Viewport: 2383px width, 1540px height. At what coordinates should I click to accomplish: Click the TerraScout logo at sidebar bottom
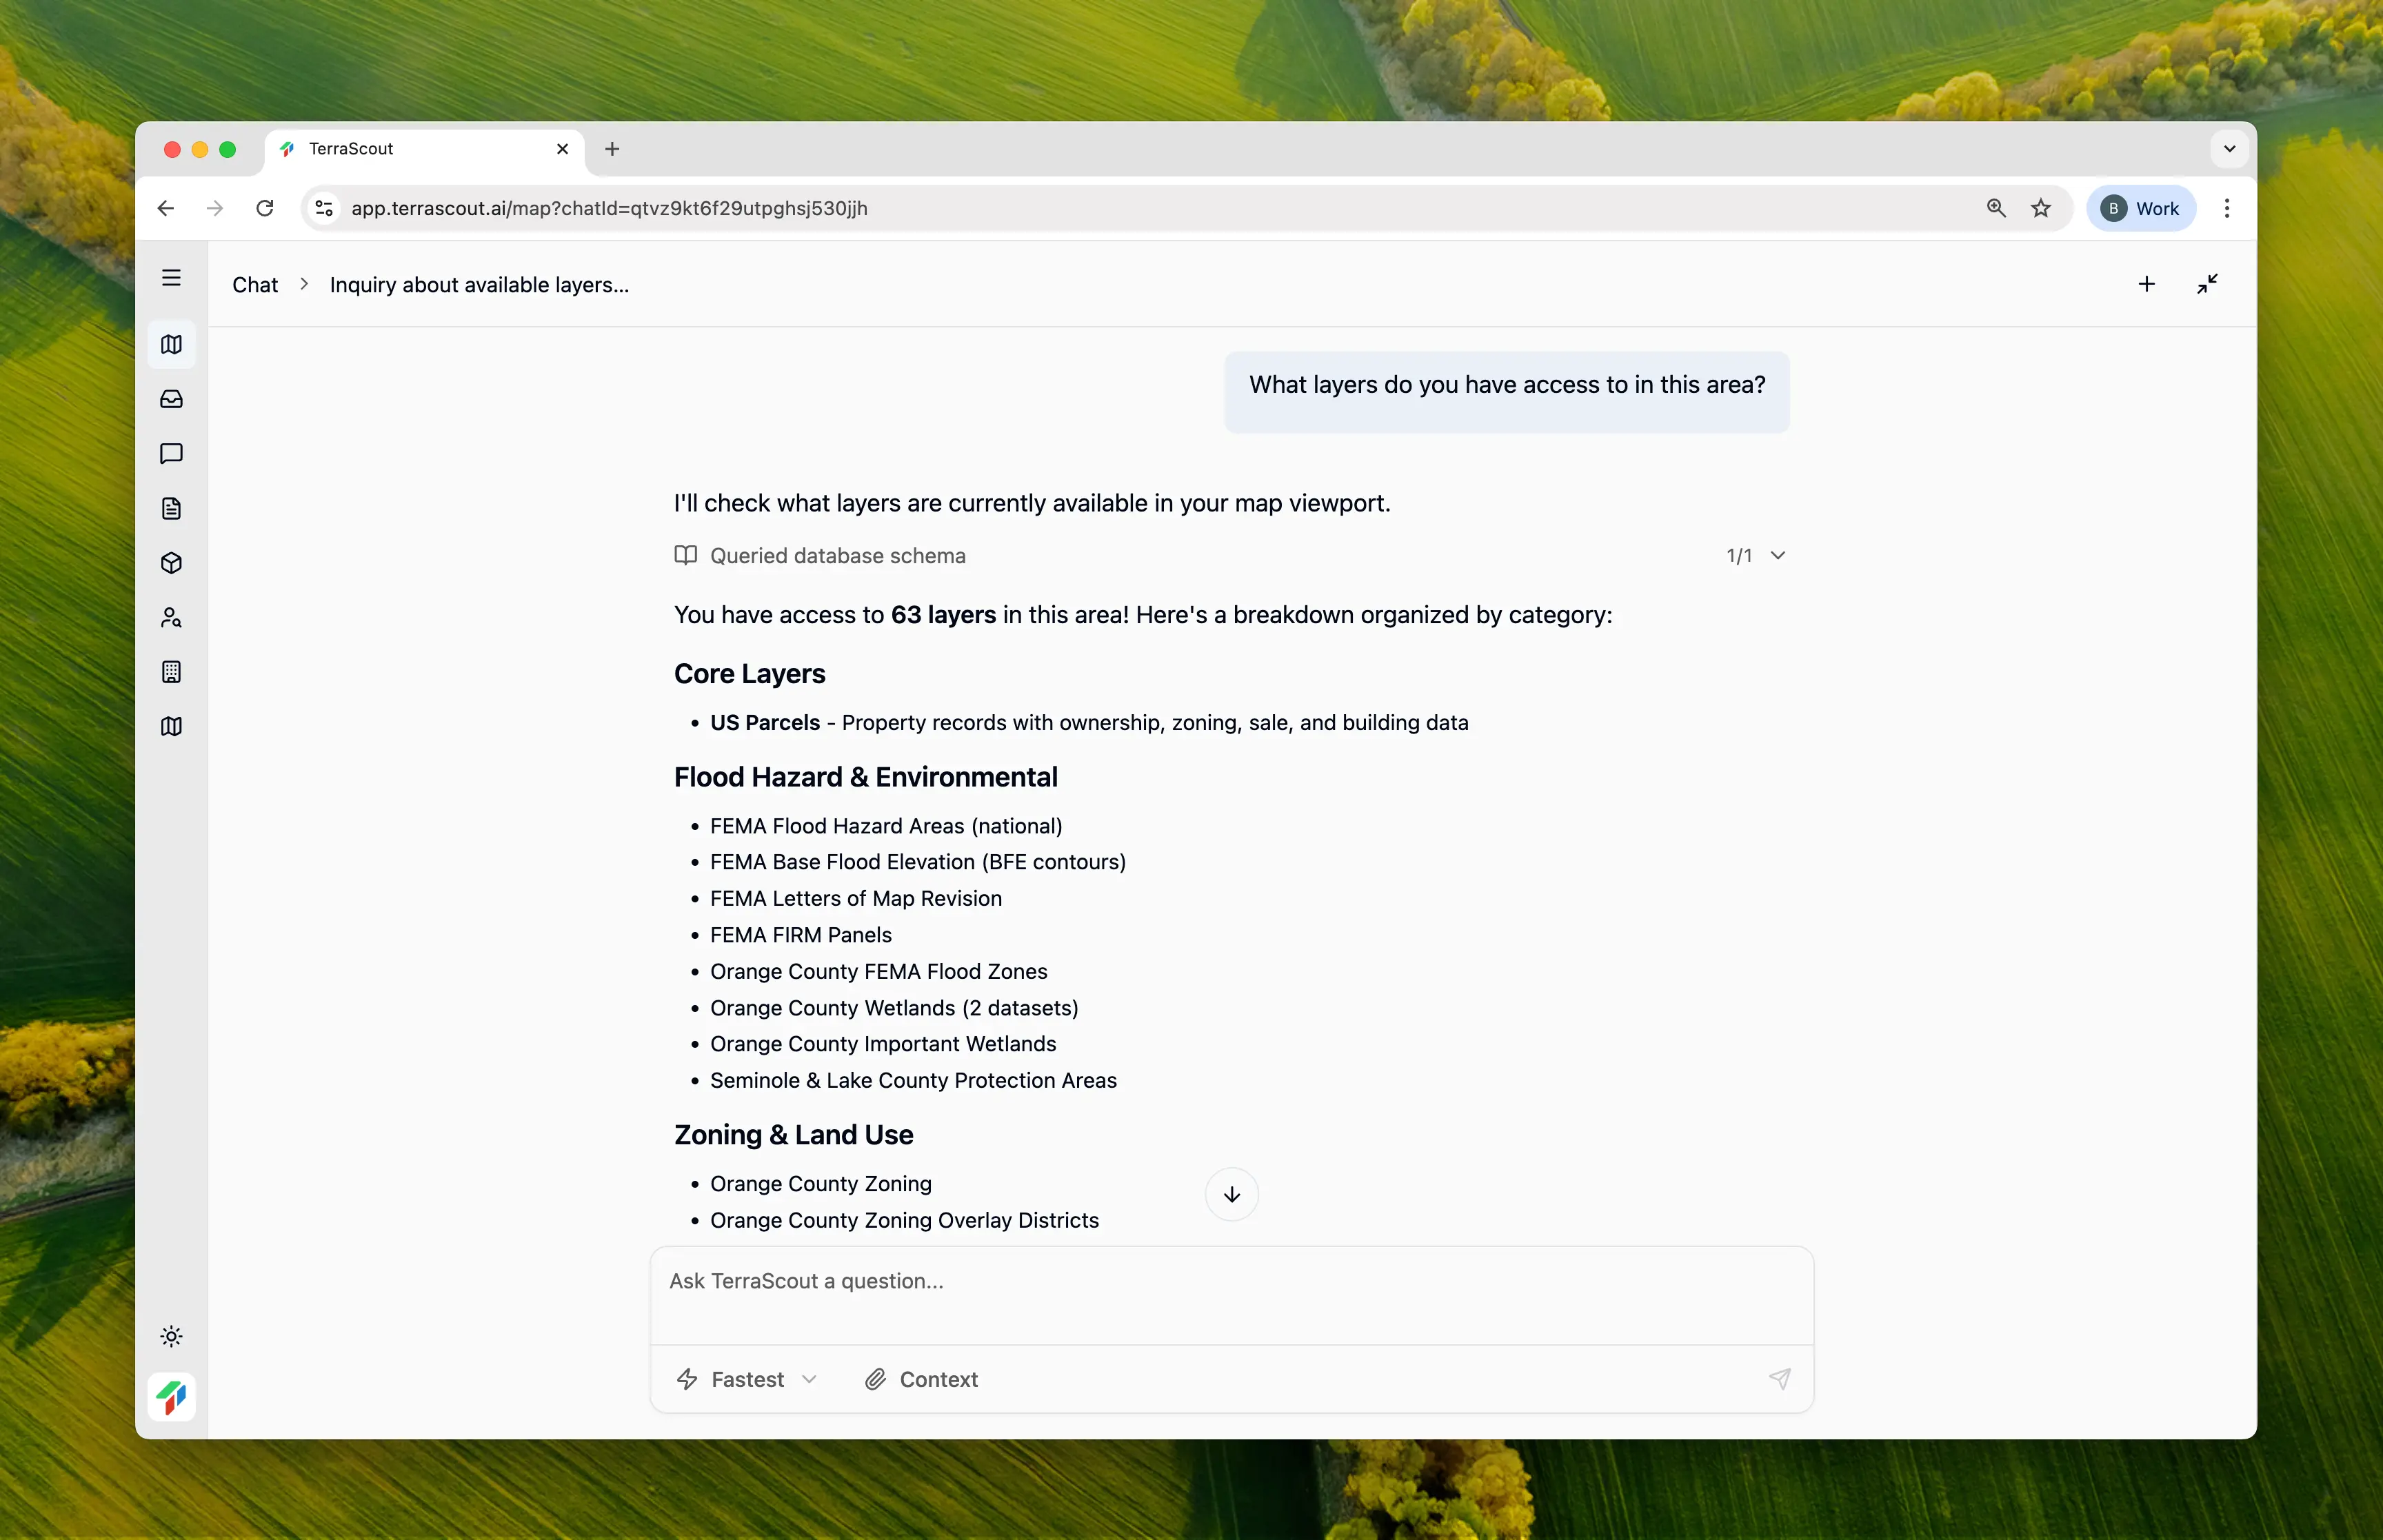171,1396
